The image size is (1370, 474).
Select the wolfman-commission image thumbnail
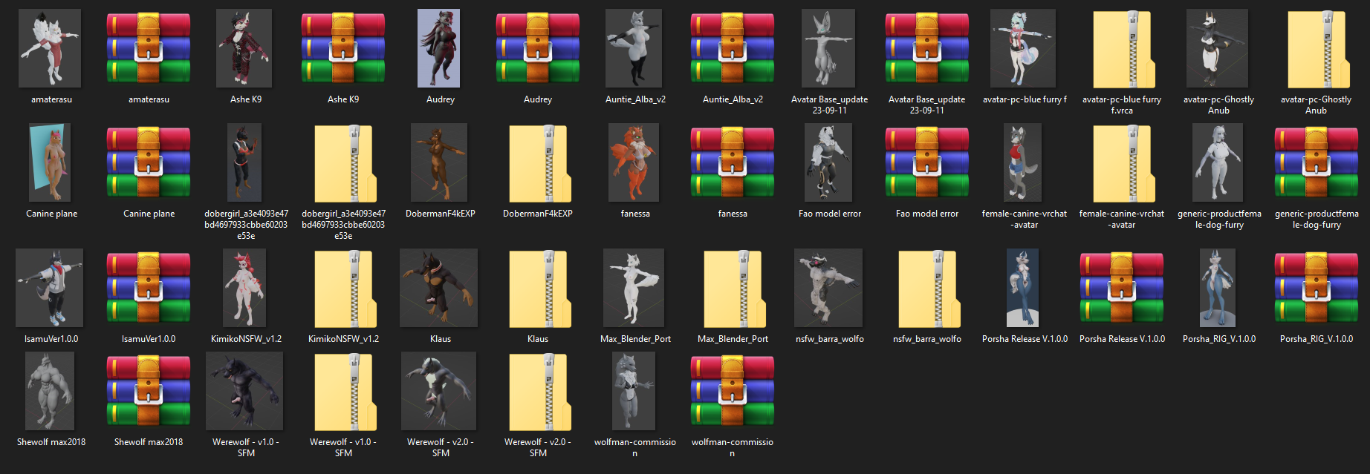pyautogui.click(x=634, y=391)
